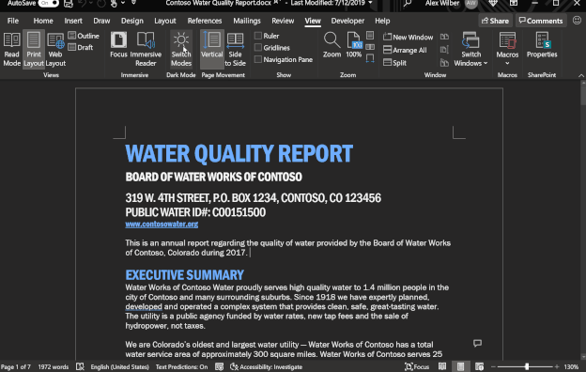The width and height of the screenshot is (586, 372).
Task: Enter Focus mode from ribbon
Action: coord(118,45)
